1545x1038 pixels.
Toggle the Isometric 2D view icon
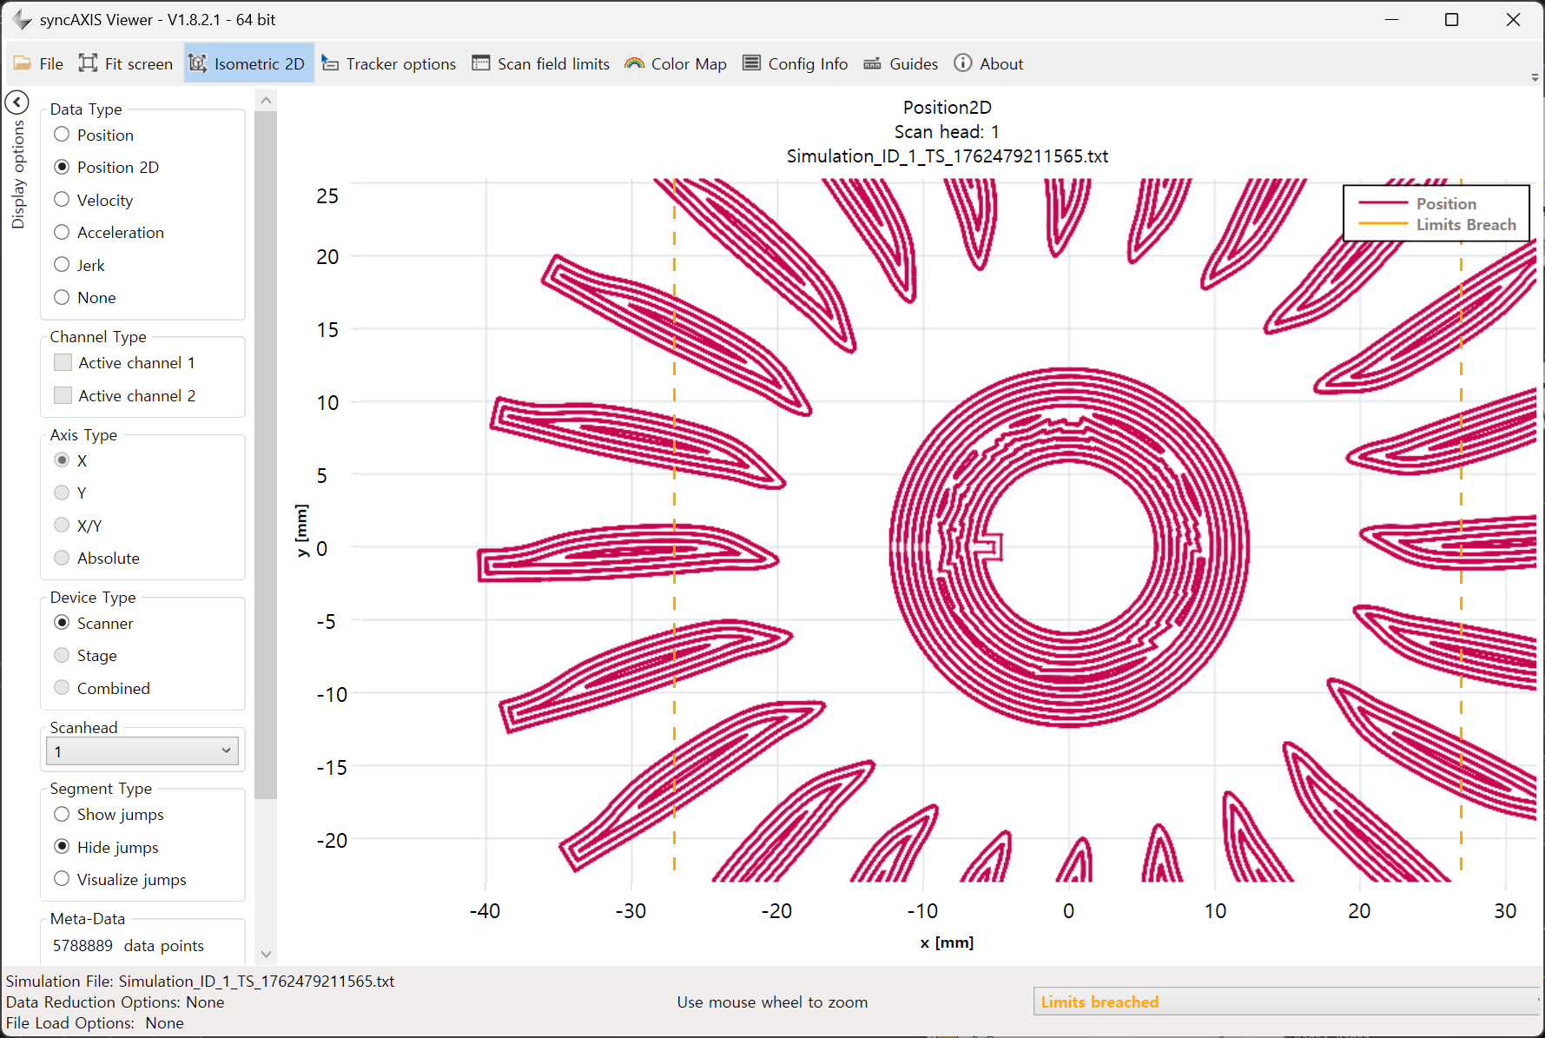[198, 63]
